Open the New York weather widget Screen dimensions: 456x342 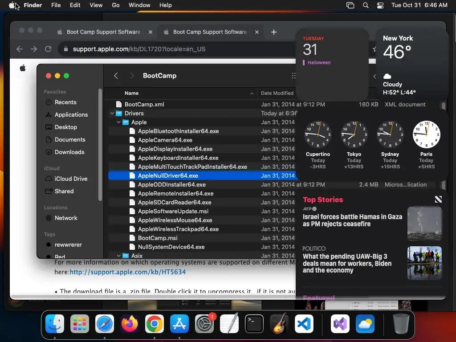(x=412, y=64)
